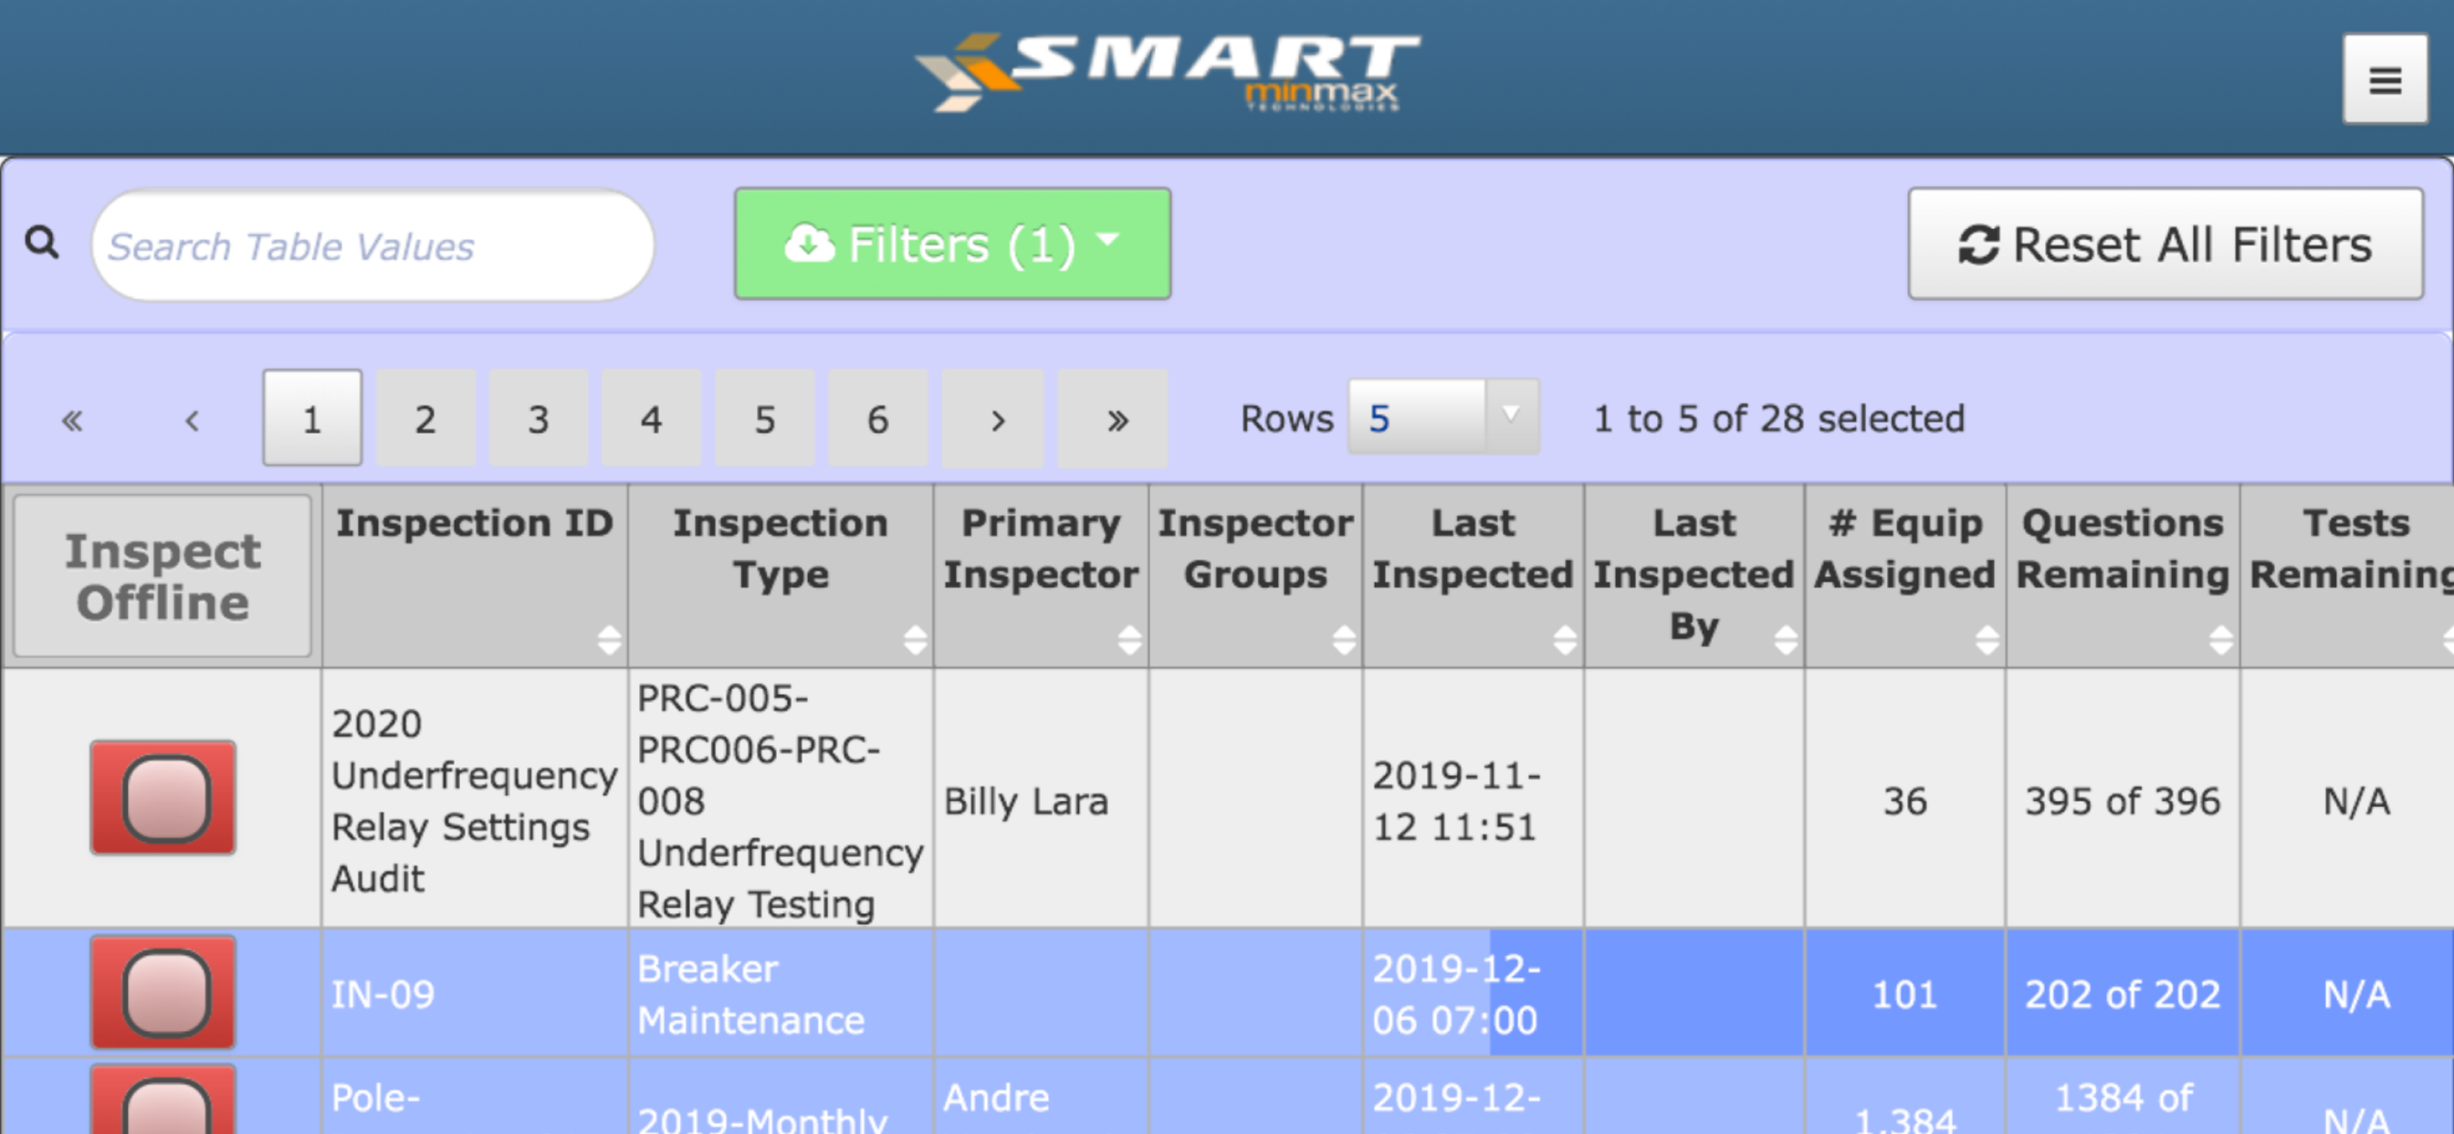Click the Inspect Offline header button

coord(163,576)
